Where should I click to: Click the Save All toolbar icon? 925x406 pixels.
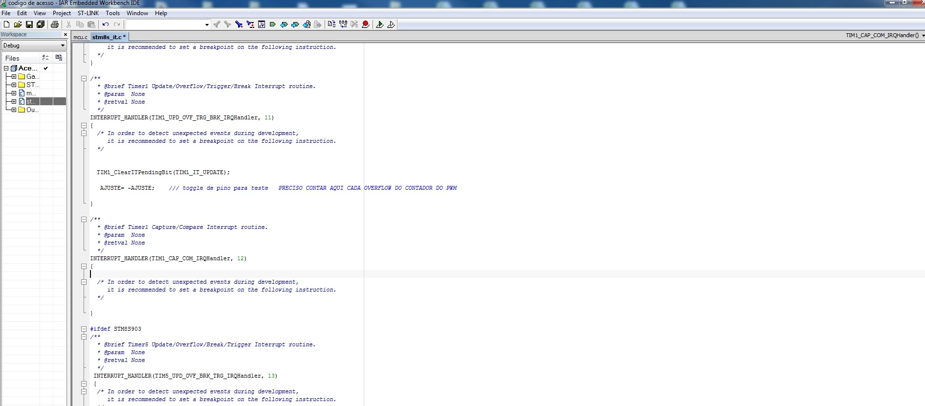tap(41, 24)
